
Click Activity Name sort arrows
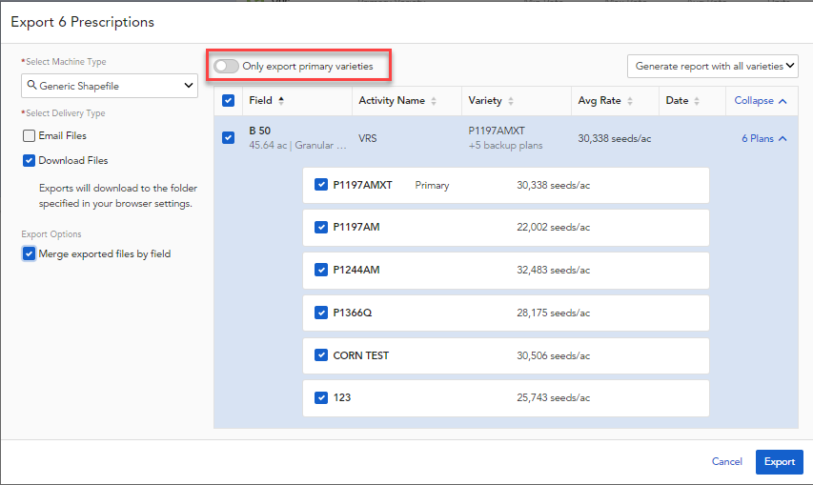434,101
